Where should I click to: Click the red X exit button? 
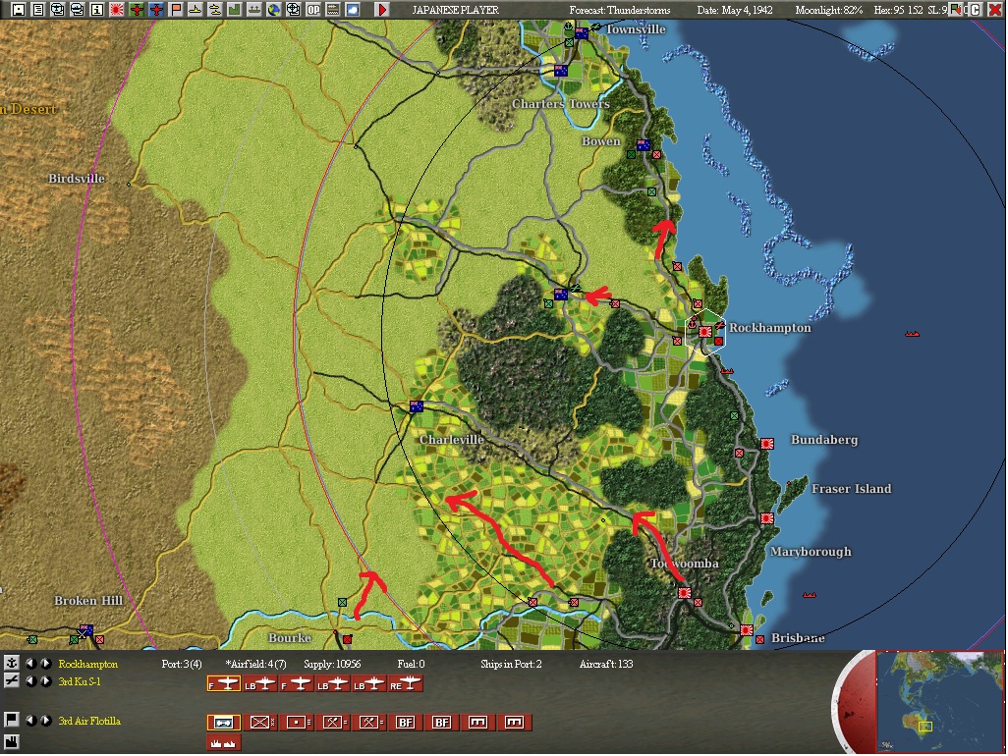click(994, 10)
